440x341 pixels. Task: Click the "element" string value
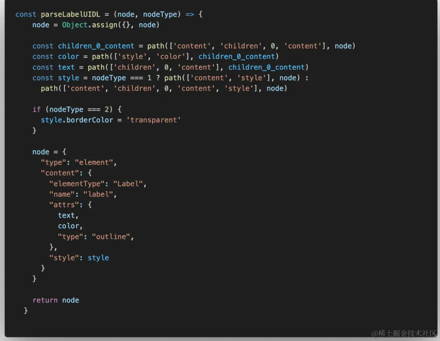(94, 162)
